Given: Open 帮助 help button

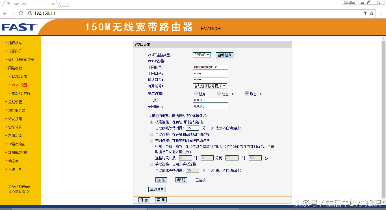Looking at the screenshot, I should click(161, 200).
